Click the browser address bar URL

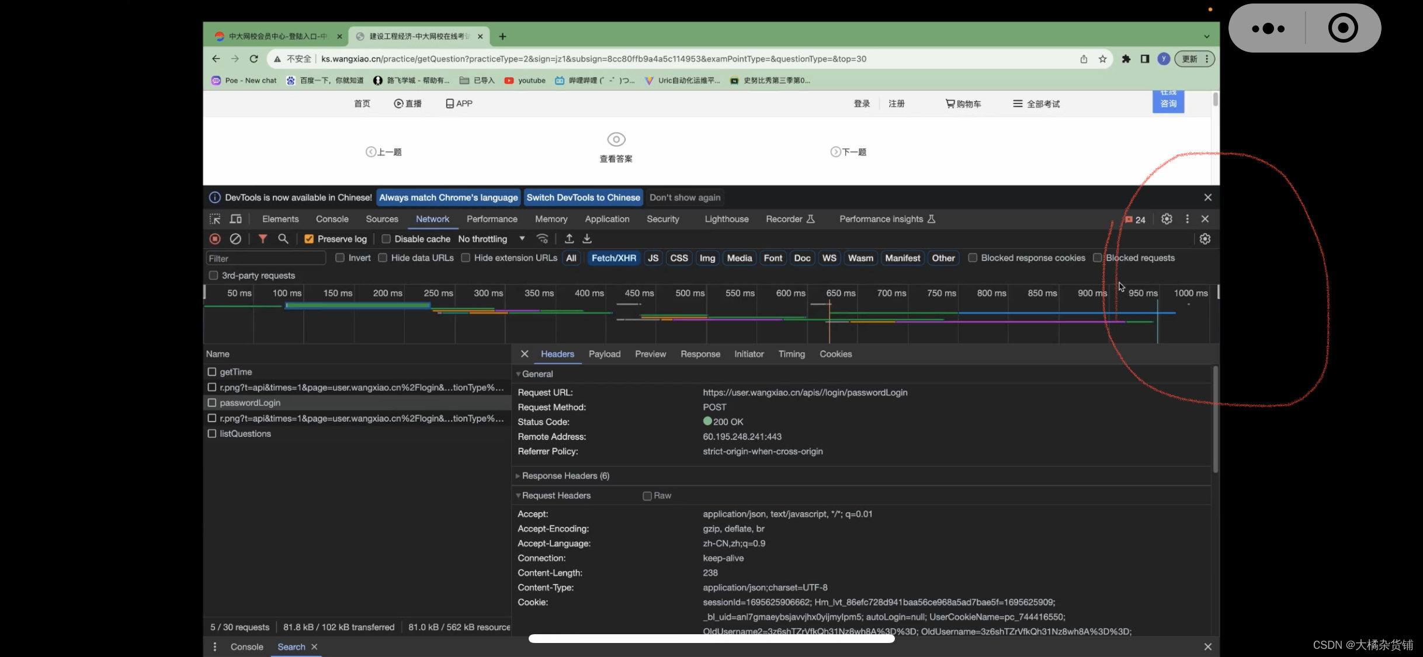pyautogui.click(x=594, y=59)
